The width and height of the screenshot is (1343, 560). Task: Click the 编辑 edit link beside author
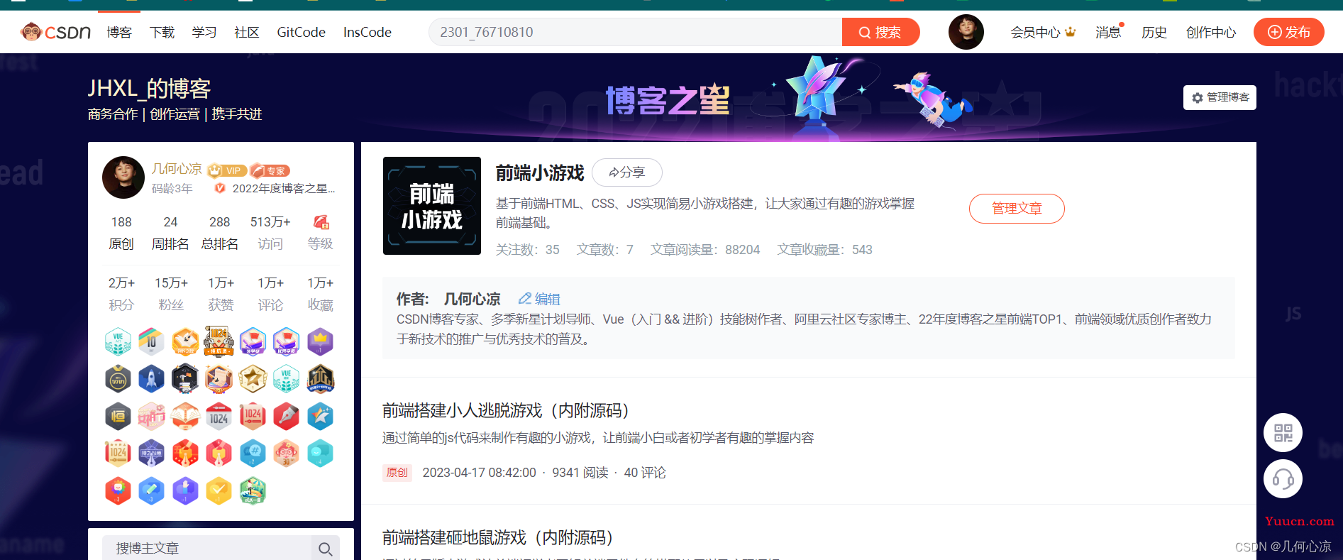[540, 299]
